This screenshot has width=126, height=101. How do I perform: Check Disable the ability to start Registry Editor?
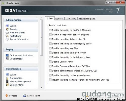(x=50, y=44)
